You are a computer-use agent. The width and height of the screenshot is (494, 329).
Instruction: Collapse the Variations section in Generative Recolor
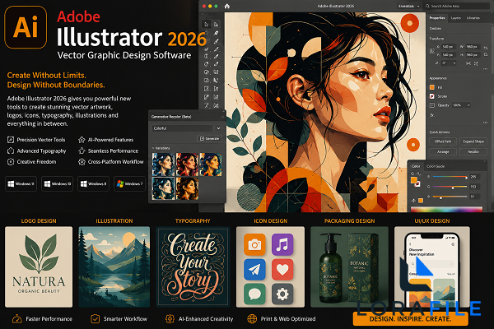point(153,148)
